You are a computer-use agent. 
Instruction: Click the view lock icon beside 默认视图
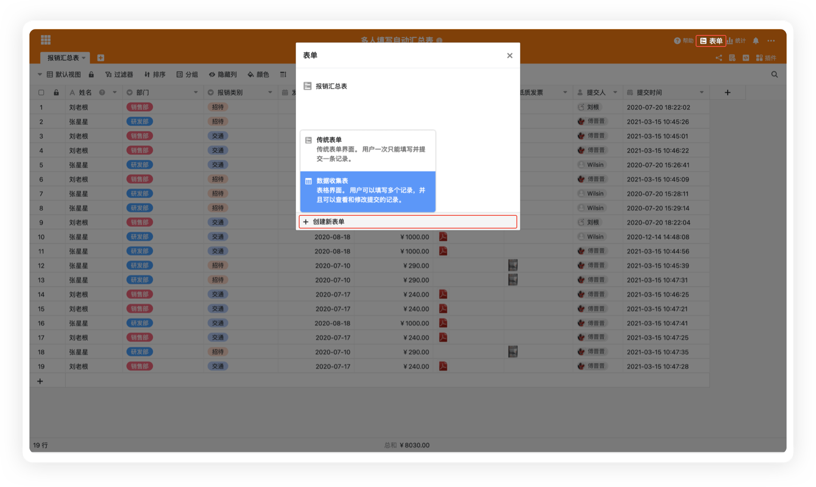point(91,75)
